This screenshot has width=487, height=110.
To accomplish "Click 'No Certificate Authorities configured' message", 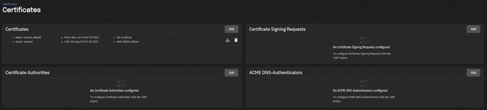I will [114, 91].
